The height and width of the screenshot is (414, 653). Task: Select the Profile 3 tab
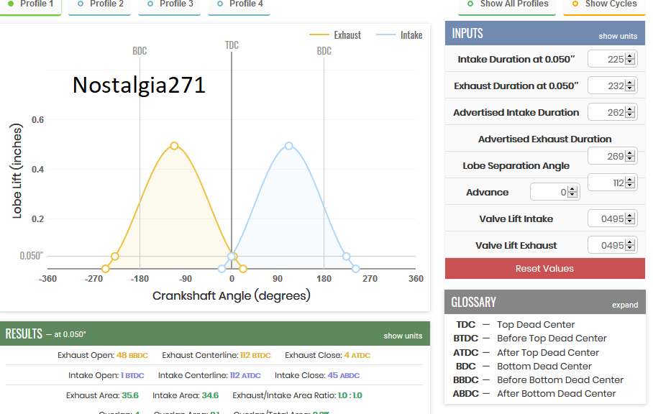170,5
